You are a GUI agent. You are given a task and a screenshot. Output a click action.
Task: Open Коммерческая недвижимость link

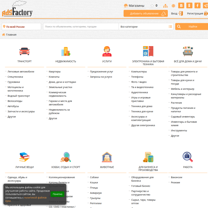click(x=58, y=94)
